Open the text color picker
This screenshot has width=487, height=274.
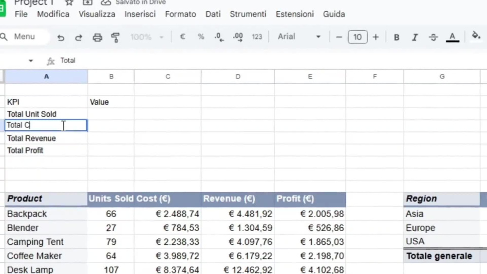point(452,37)
